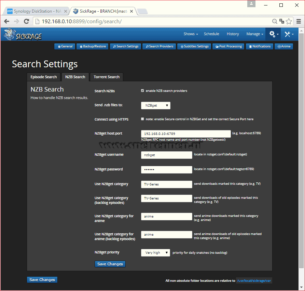The width and height of the screenshot is (305, 291).
Task: Close the SickRage browser tab
Action: [131, 11]
